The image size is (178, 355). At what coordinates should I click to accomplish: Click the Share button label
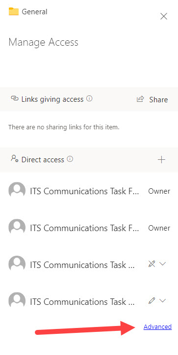pyautogui.click(x=158, y=100)
